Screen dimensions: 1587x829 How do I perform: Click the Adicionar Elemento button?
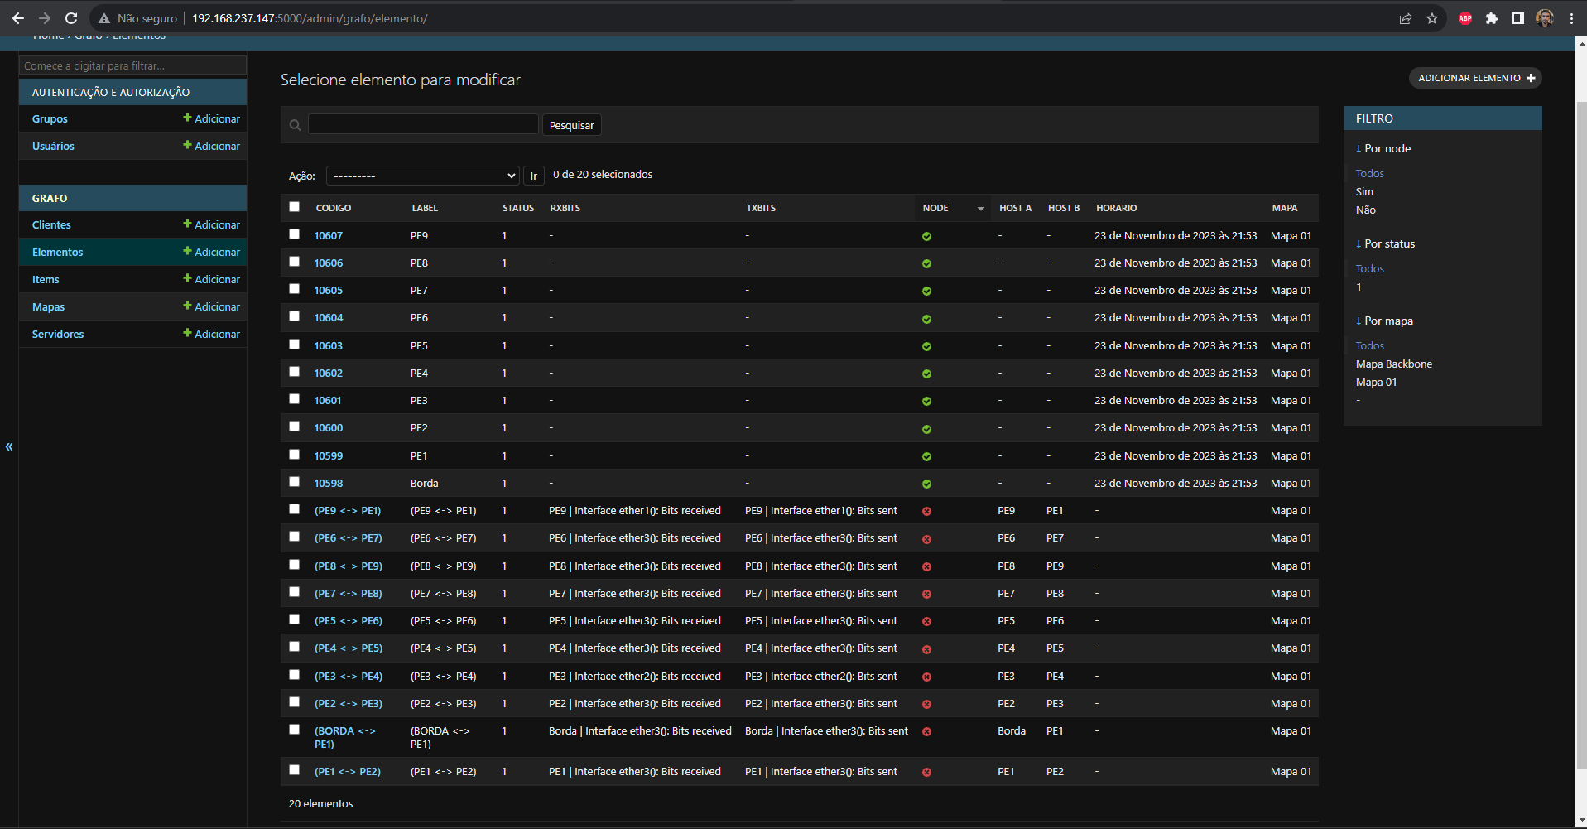tap(1475, 78)
